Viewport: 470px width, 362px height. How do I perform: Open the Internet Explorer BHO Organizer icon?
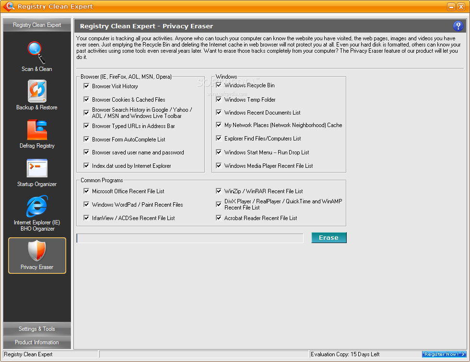coord(37,206)
